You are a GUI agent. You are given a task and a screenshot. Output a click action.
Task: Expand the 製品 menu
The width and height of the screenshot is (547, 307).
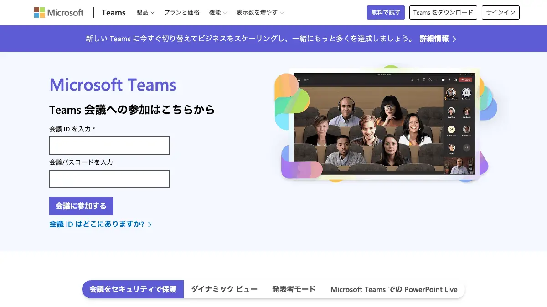(145, 13)
